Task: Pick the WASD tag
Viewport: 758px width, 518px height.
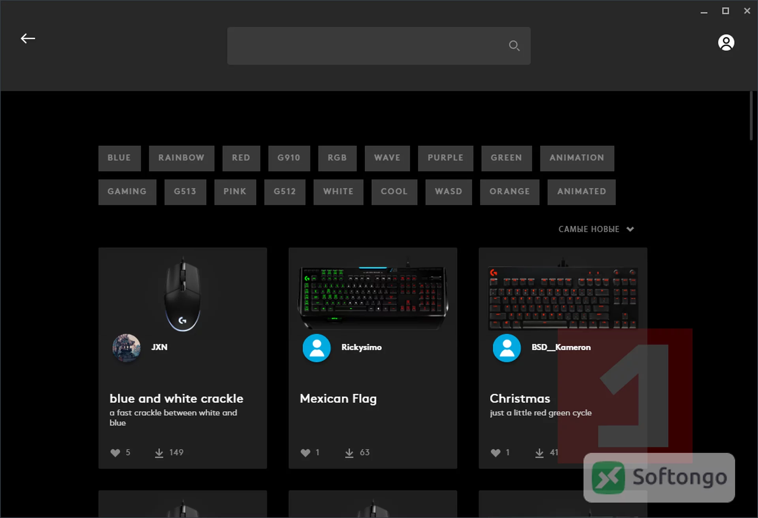Action: click(x=448, y=192)
